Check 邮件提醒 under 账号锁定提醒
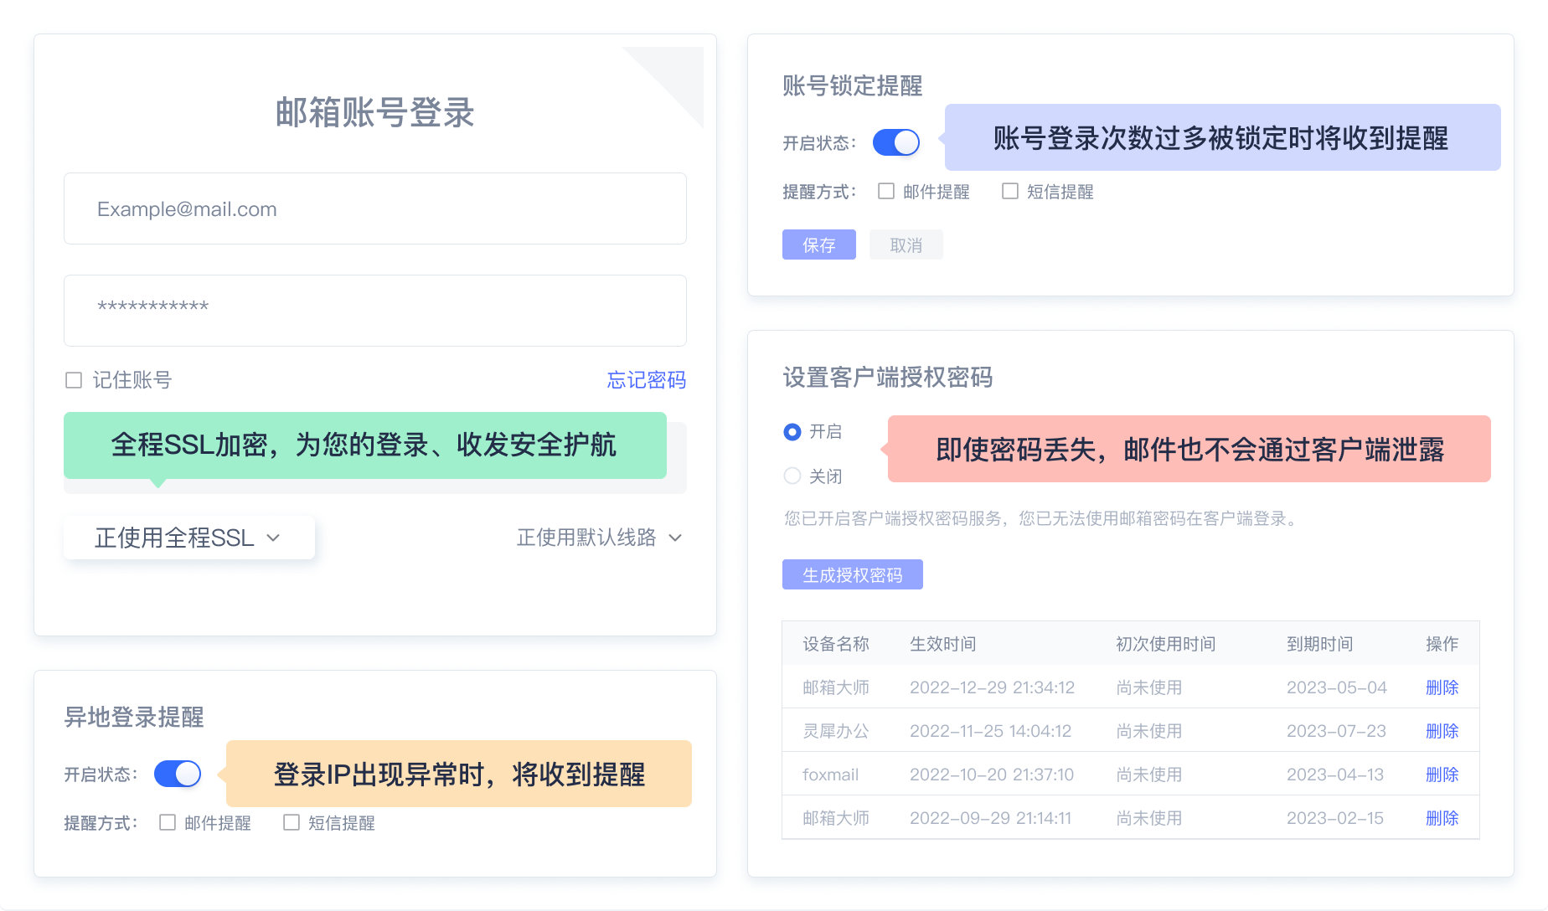Viewport: 1548px width, 911px height. click(885, 191)
